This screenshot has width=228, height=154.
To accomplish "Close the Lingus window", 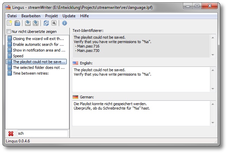I will coord(210,6).
